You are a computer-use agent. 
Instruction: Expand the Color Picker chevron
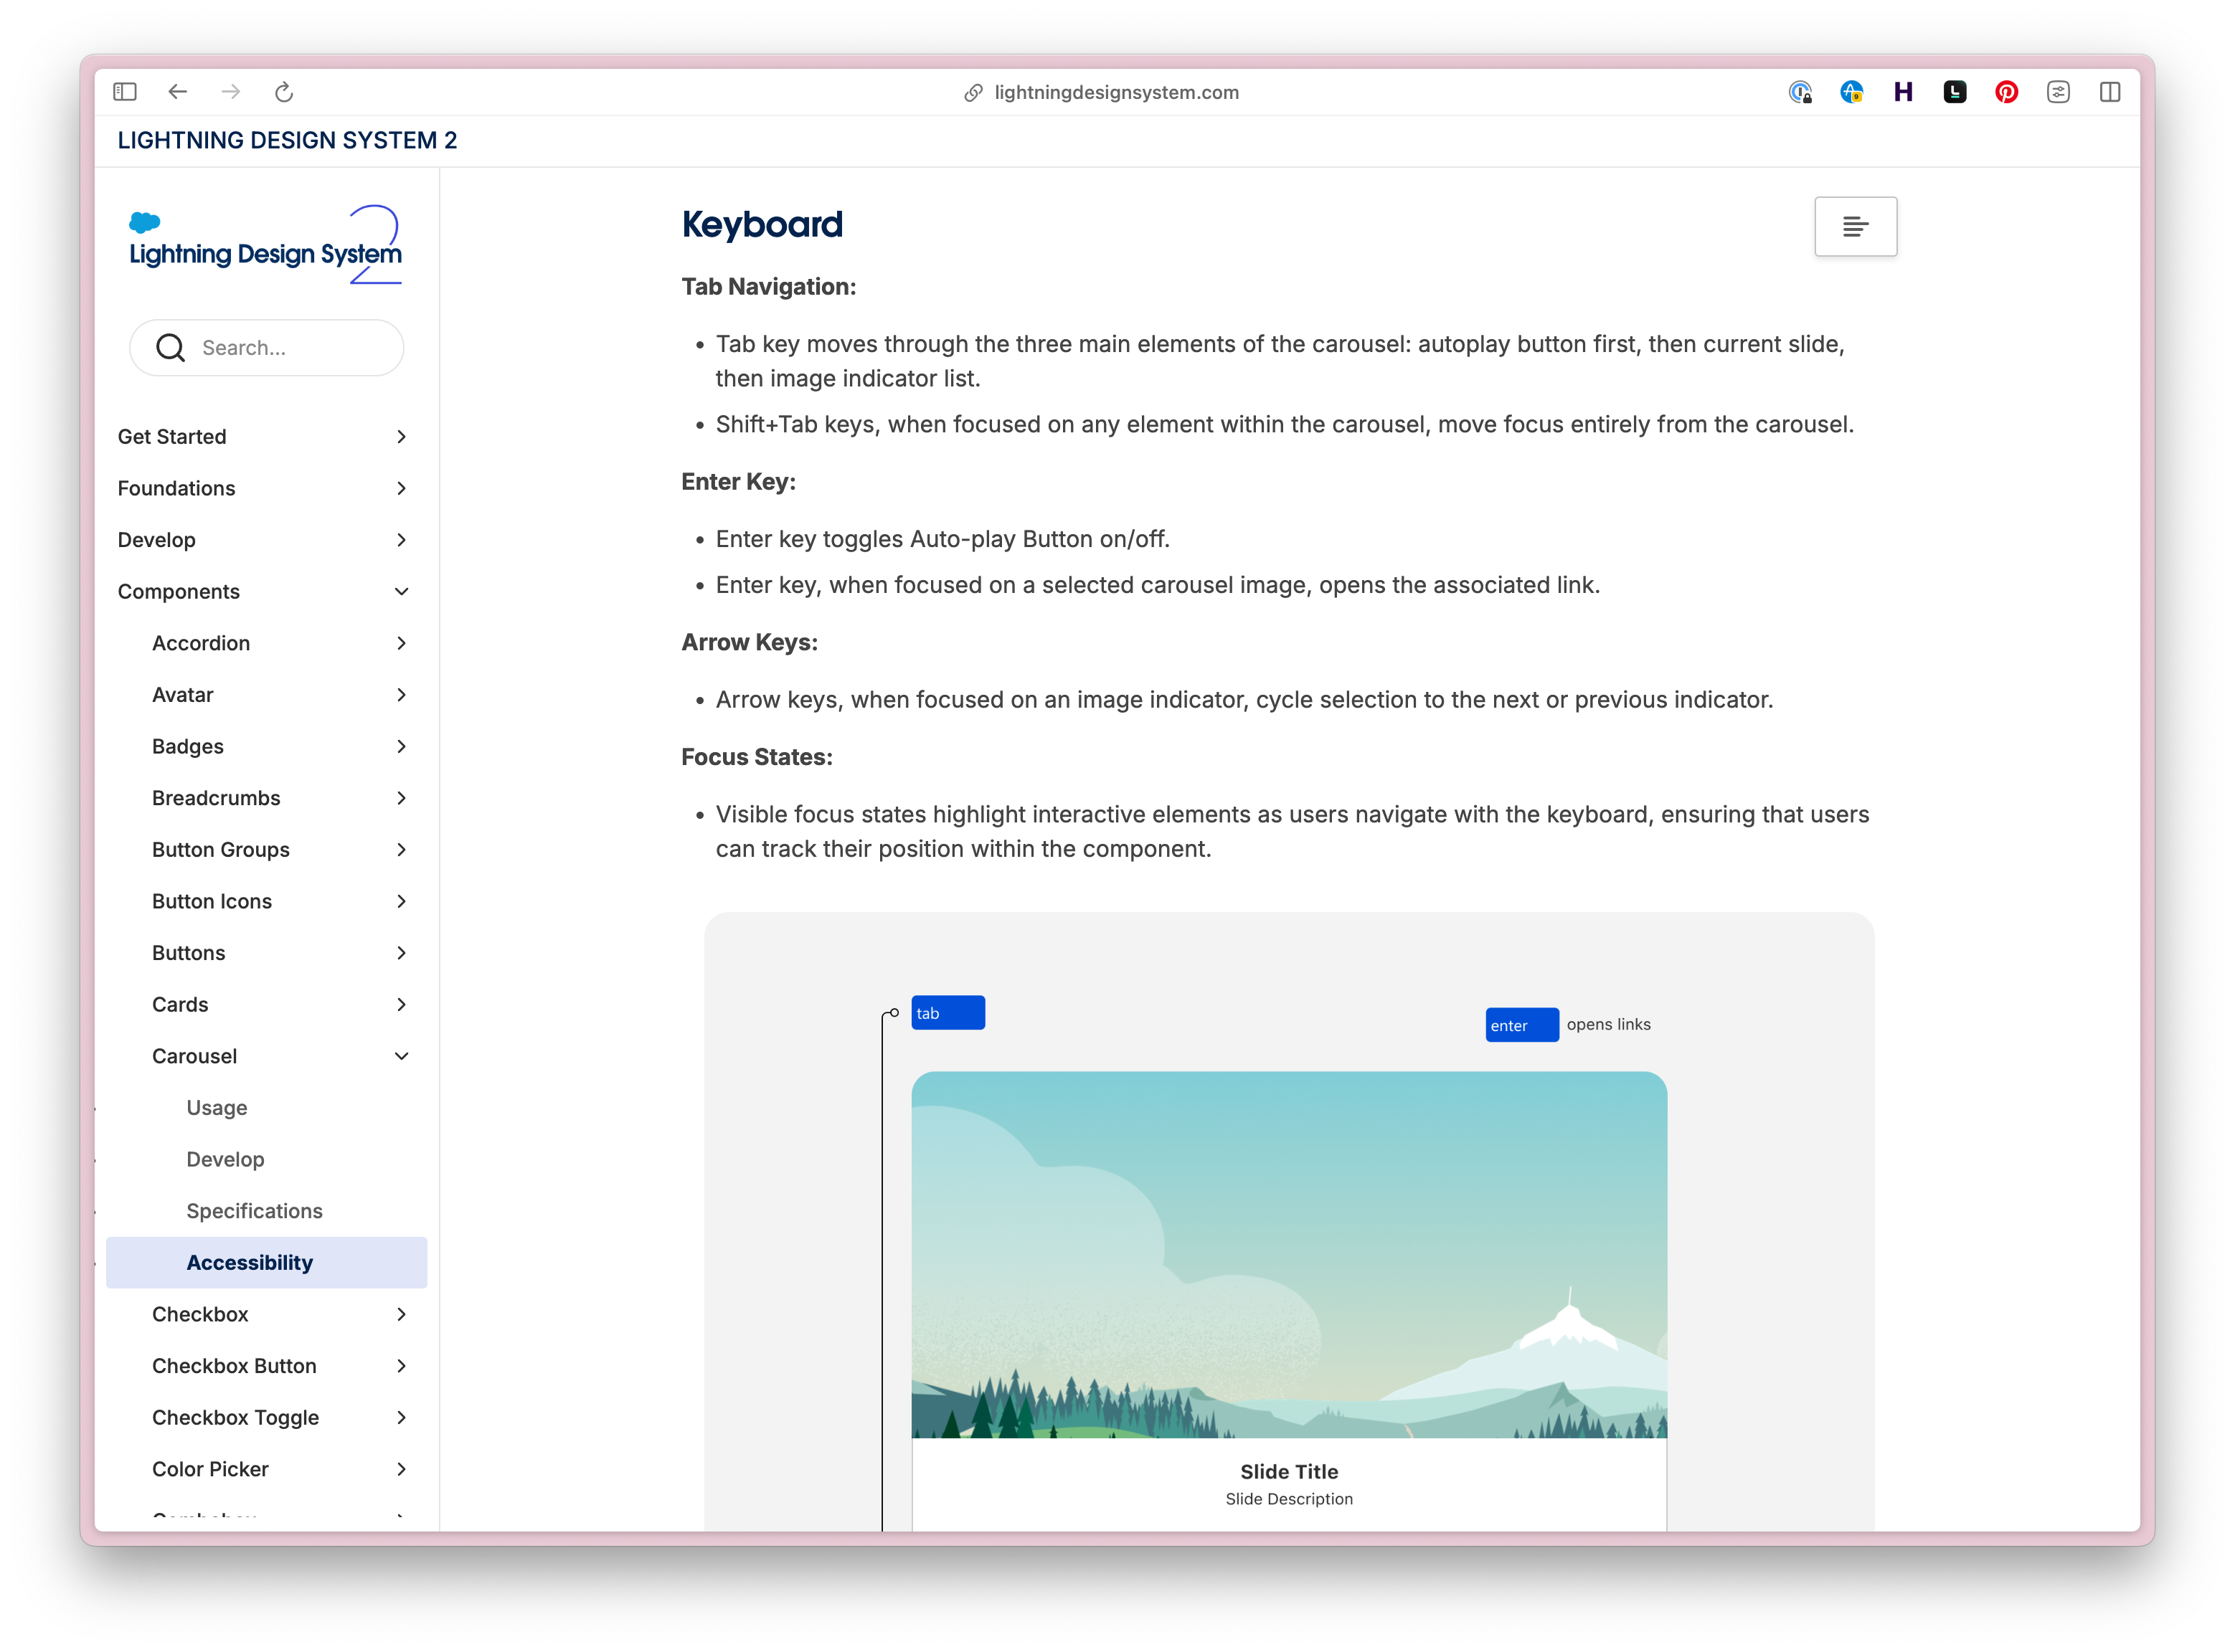(x=401, y=1470)
